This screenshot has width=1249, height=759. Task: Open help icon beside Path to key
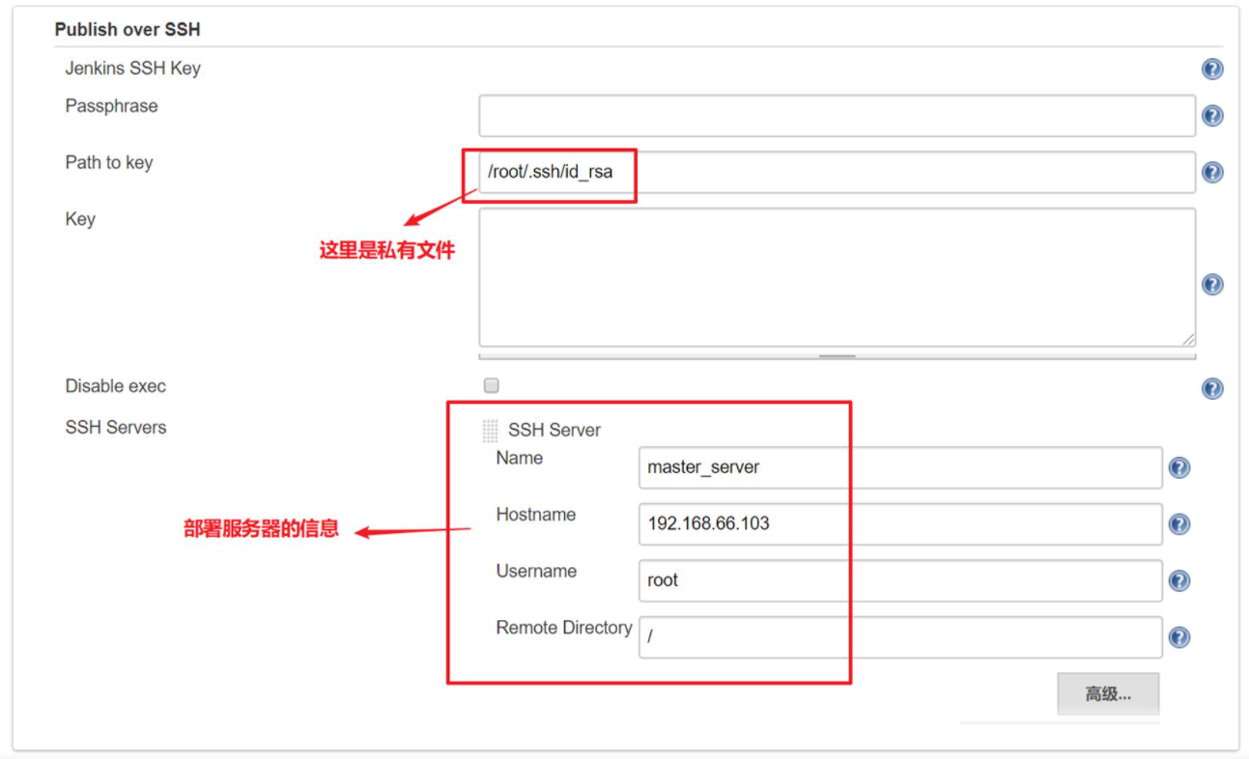(x=1212, y=172)
